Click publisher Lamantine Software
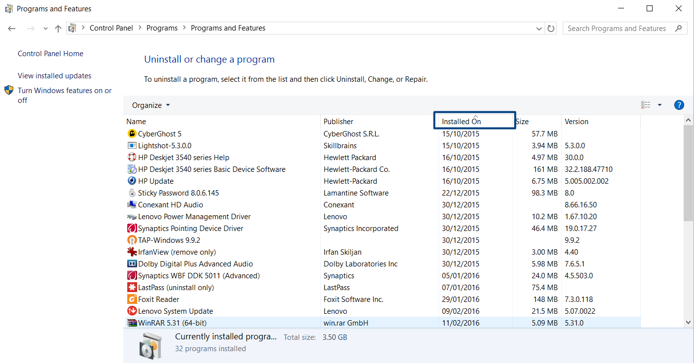The image size is (694, 363). (356, 193)
